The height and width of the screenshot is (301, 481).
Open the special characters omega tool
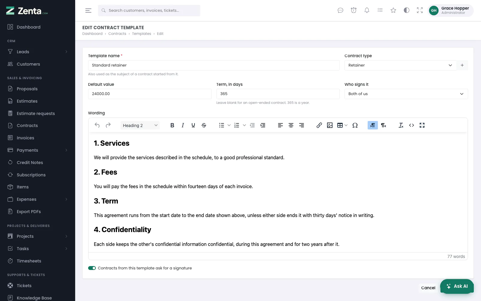355,125
